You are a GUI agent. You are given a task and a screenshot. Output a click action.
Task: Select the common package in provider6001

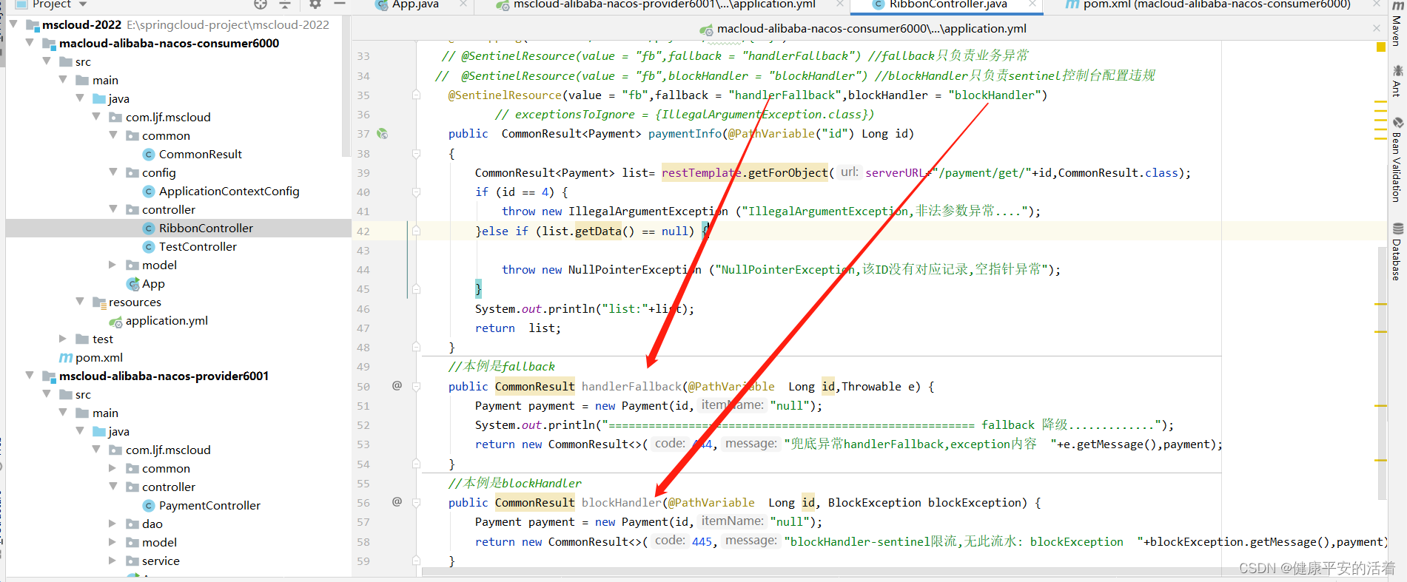tap(166, 468)
